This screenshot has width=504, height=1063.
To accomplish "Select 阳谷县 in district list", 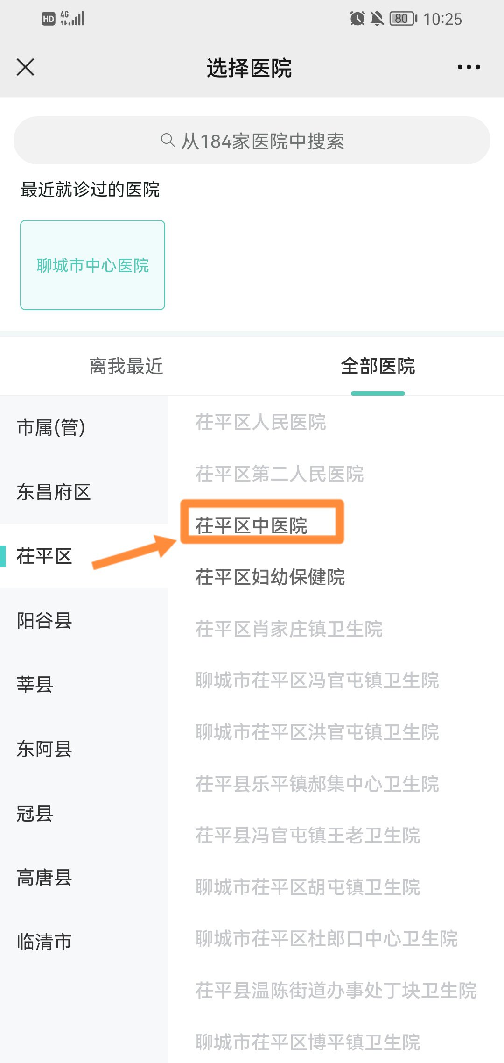I will point(44,621).
